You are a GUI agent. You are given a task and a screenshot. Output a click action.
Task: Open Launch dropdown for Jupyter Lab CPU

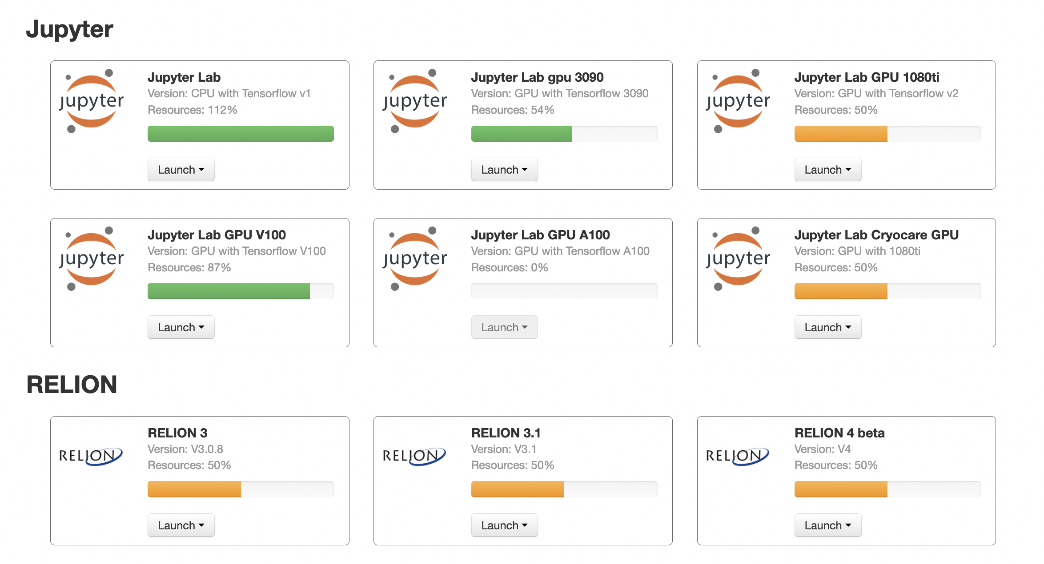coord(181,170)
